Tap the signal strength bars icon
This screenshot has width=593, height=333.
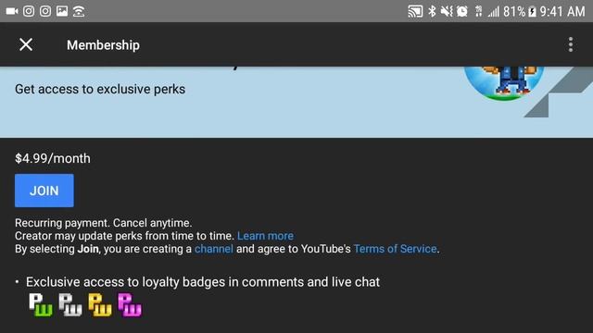[x=494, y=12]
